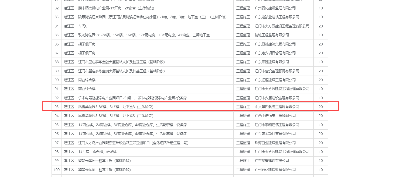Click row number 93 in the highlighted row
This screenshot has height=177, width=393.
(56, 107)
